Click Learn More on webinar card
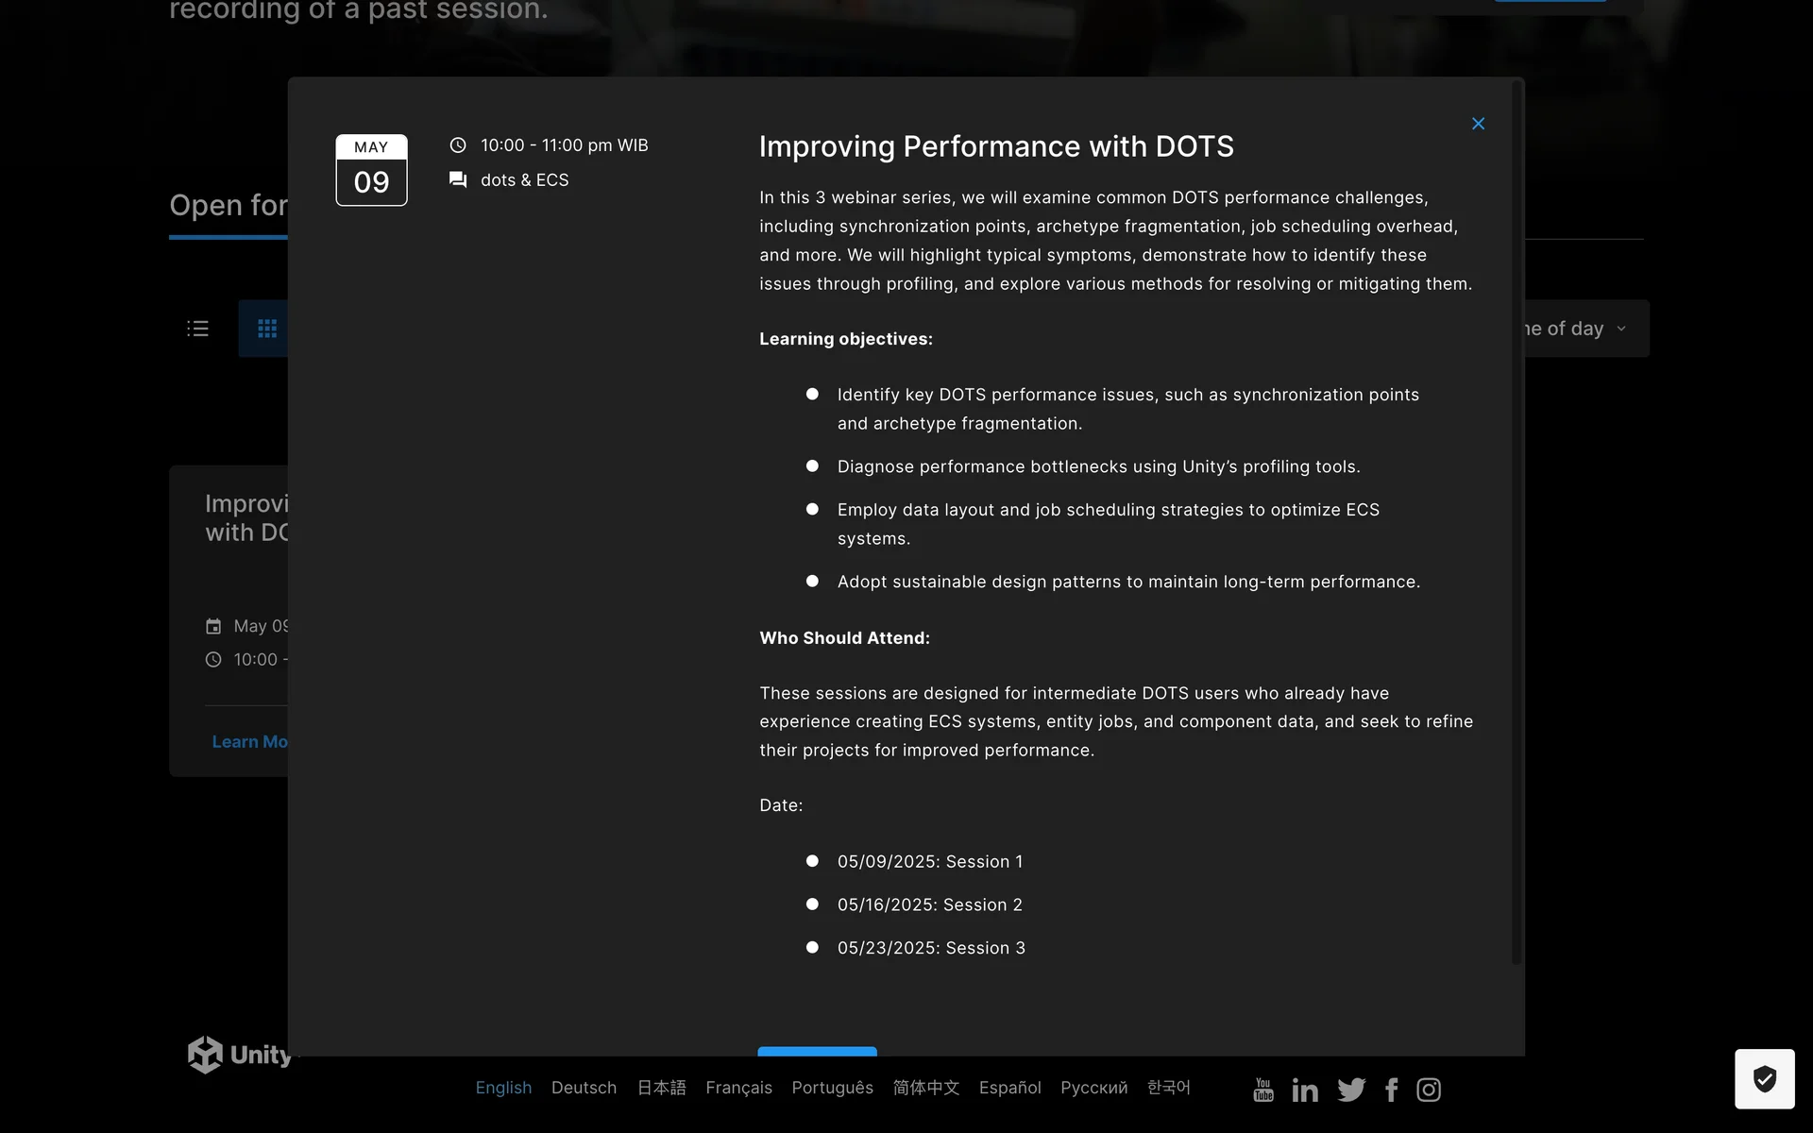 (249, 742)
